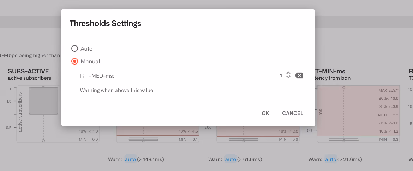The width and height of the screenshot is (413, 171).
Task: Click the MAX 253.7 statistic label
Action: (x=388, y=90)
